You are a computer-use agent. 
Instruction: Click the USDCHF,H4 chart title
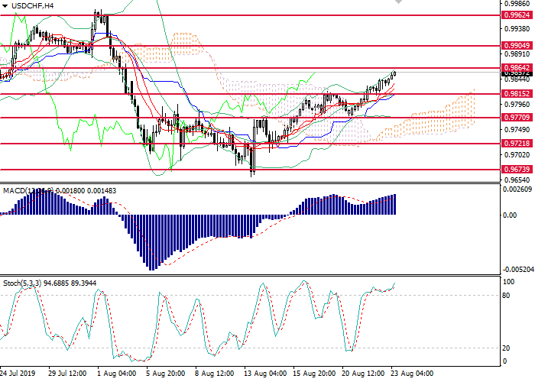pyautogui.click(x=33, y=6)
